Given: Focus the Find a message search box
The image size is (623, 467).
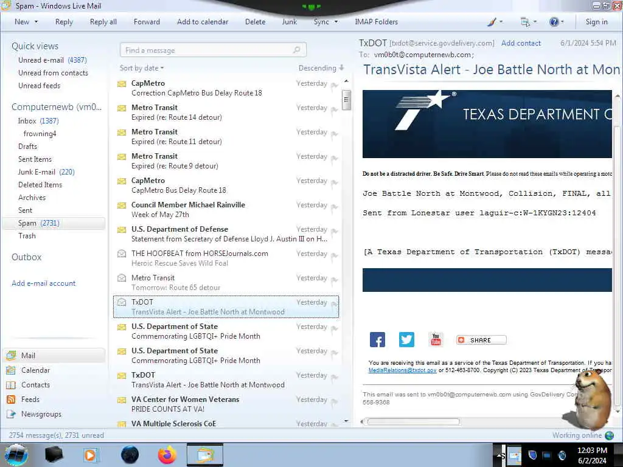Looking at the screenshot, I should coord(213,50).
